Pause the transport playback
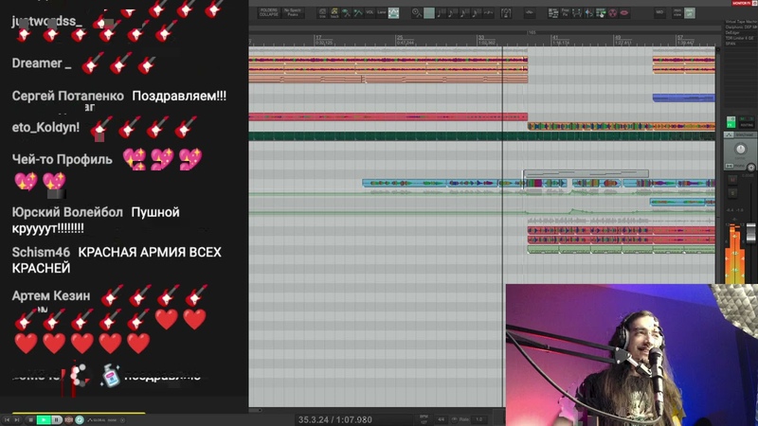758x426 pixels. 56,419
